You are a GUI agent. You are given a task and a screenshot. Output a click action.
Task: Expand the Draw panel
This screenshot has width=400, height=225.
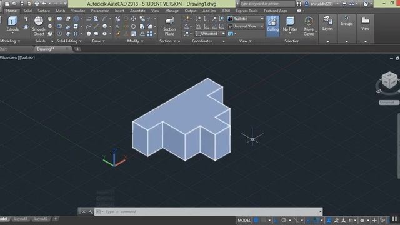(98, 41)
